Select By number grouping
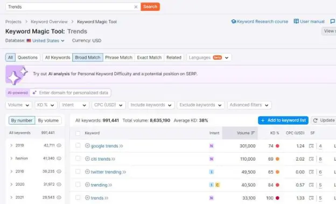Viewport: 336px width, 204px height. click(22, 120)
